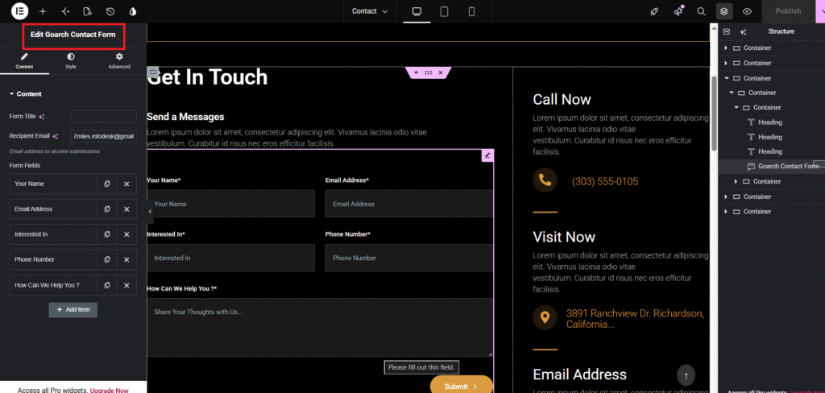Duplicate the Your Name field item
Viewport: 825px width, 393px height.
[x=107, y=184]
